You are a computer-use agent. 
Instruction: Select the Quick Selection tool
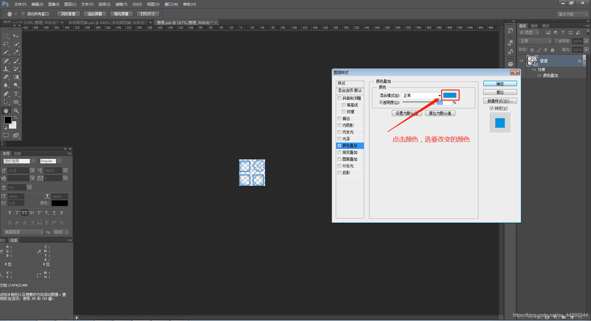click(x=16, y=44)
